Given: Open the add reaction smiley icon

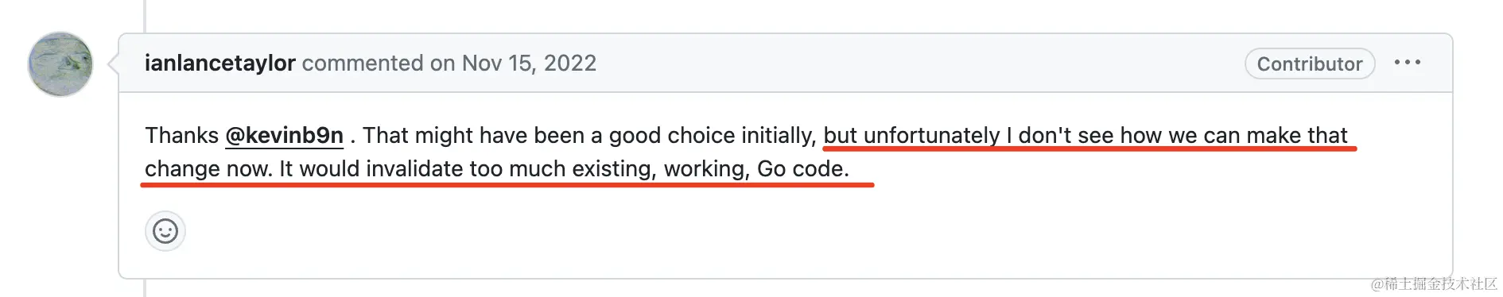Looking at the screenshot, I should pyautogui.click(x=165, y=231).
